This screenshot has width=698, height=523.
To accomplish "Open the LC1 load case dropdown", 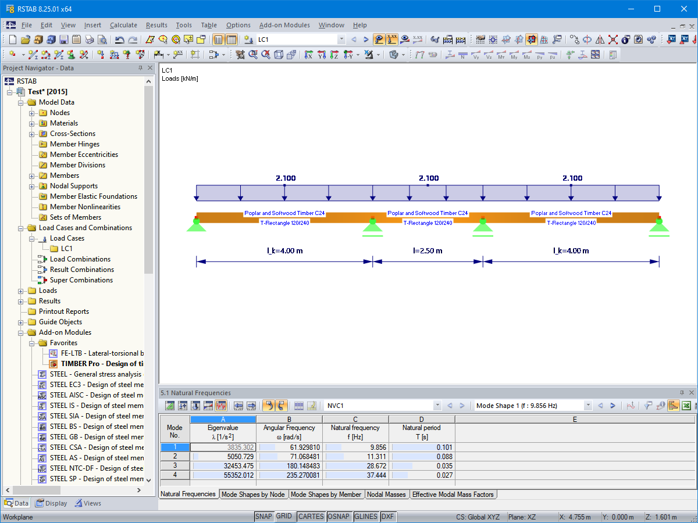I will tap(340, 40).
